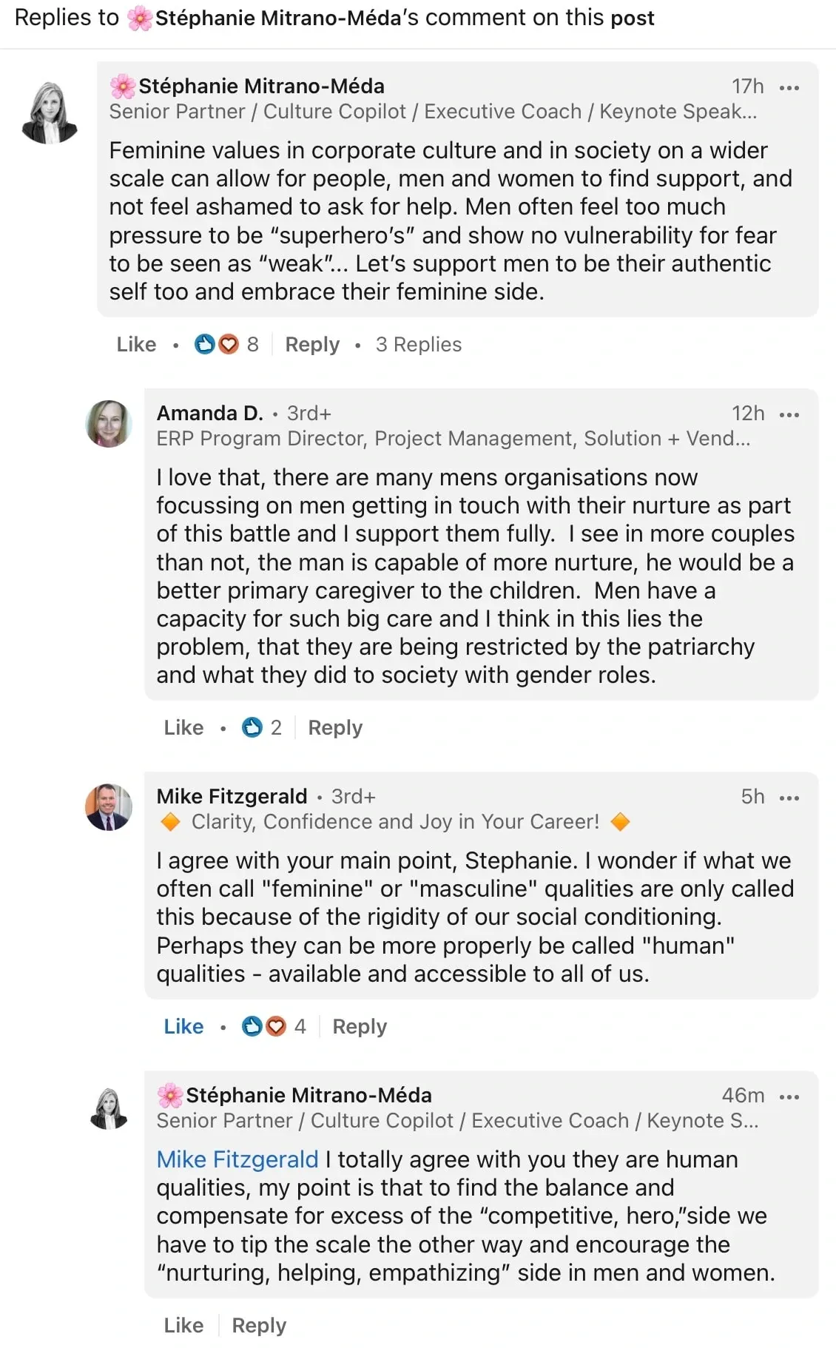Screen dimensions: 836x1348
Task: View thumbs-up reactions on Amanda's comment
Action: pos(261,727)
